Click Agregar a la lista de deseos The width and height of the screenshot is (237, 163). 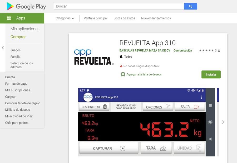[x=144, y=74]
